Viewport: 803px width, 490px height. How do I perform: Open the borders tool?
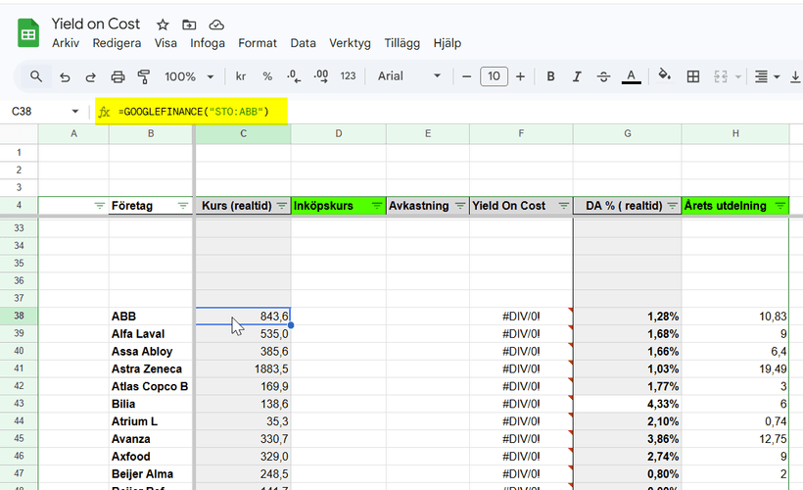pyautogui.click(x=693, y=76)
